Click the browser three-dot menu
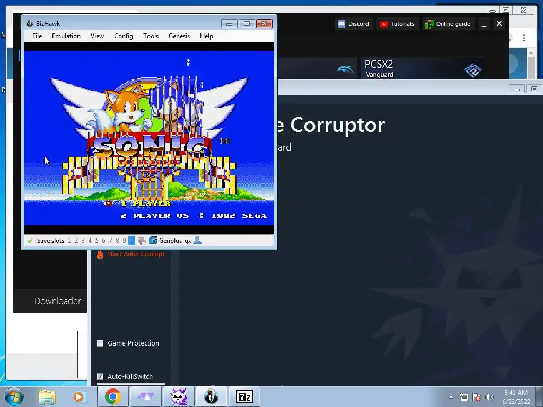The height and width of the screenshot is (407, 543). 524,38
